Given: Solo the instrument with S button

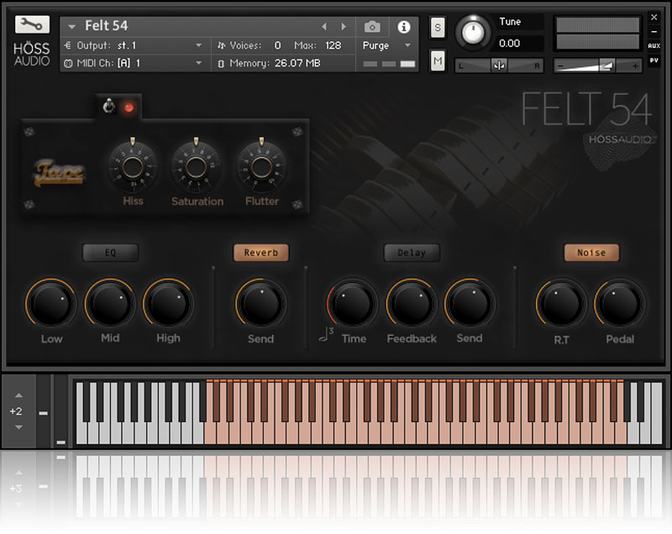Looking at the screenshot, I should 438,27.
